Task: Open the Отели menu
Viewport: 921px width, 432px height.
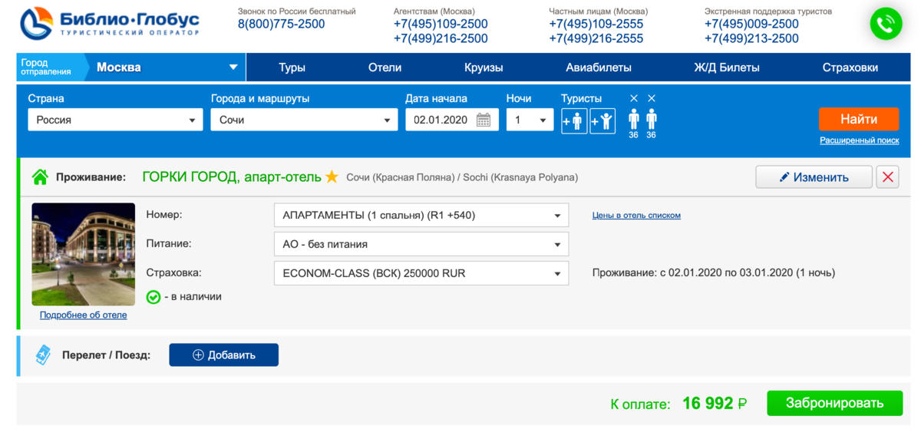Action: click(x=385, y=68)
